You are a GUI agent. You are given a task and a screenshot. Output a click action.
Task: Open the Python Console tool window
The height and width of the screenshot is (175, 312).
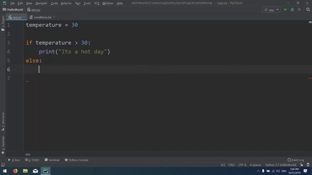click(x=77, y=160)
